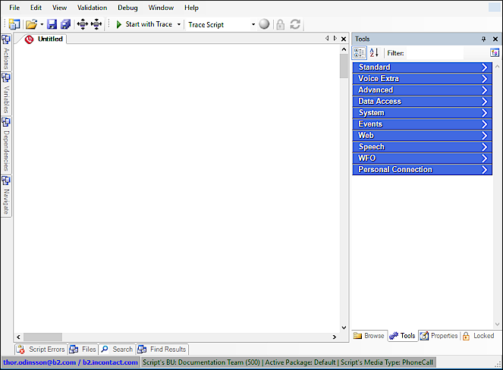
Task: Click the padlock icon in the toolbar
Action: [280, 24]
